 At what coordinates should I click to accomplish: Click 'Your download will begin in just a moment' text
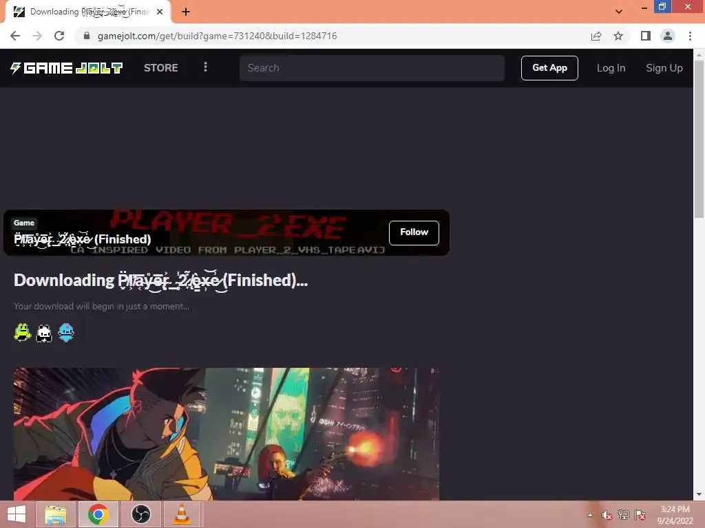tap(101, 306)
